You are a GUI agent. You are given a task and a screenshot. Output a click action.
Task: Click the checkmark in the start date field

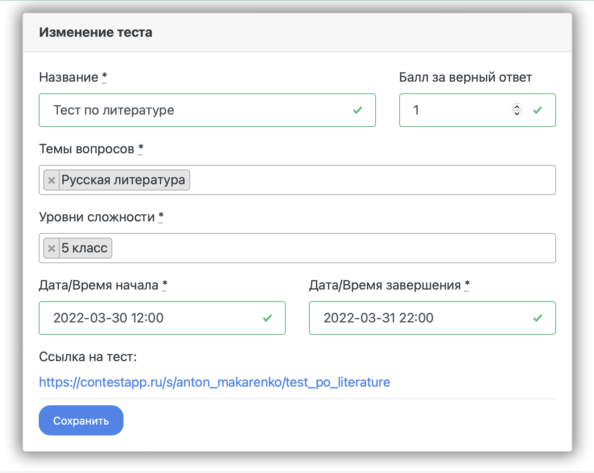(x=267, y=318)
